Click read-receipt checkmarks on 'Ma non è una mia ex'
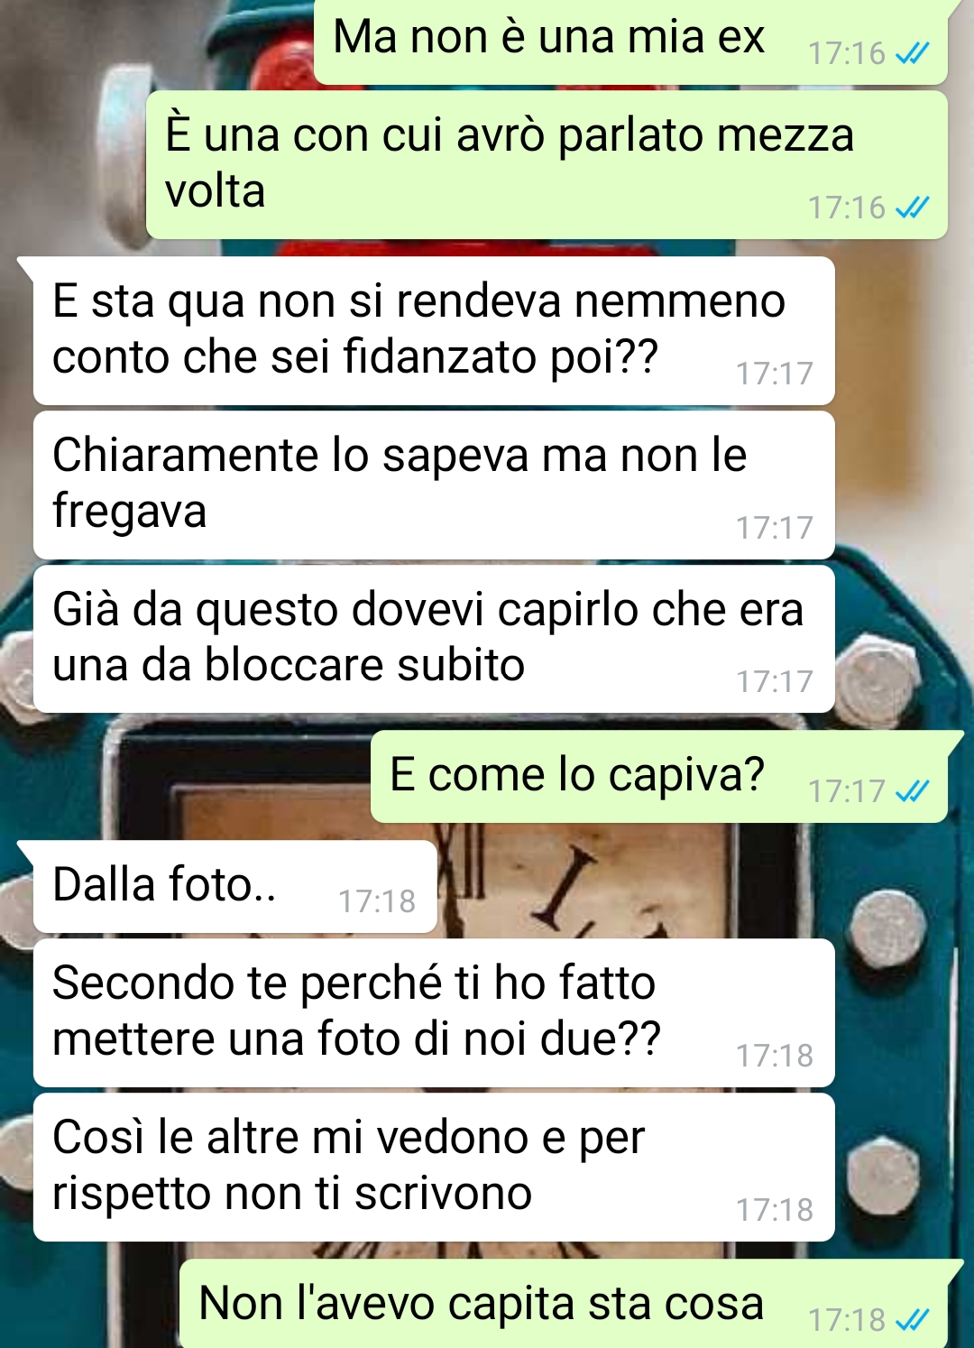The image size is (974, 1348). (912, 54)
